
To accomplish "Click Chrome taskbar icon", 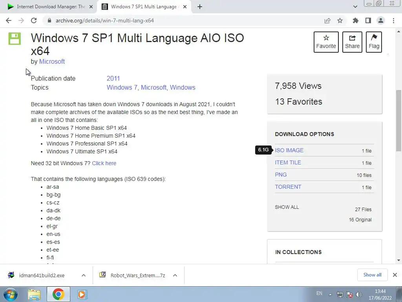I will point(58,294).
